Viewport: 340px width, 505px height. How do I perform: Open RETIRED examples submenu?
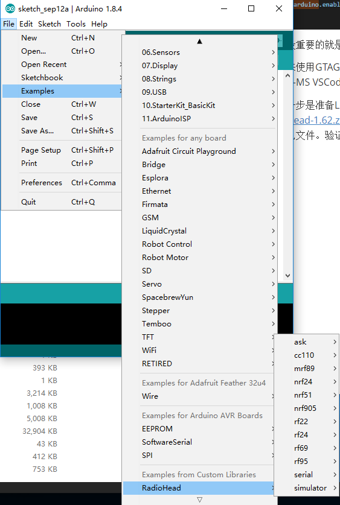click(199, 363)
